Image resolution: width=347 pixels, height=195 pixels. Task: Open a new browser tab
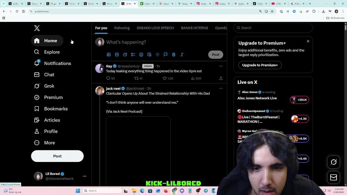click(310, 4)
